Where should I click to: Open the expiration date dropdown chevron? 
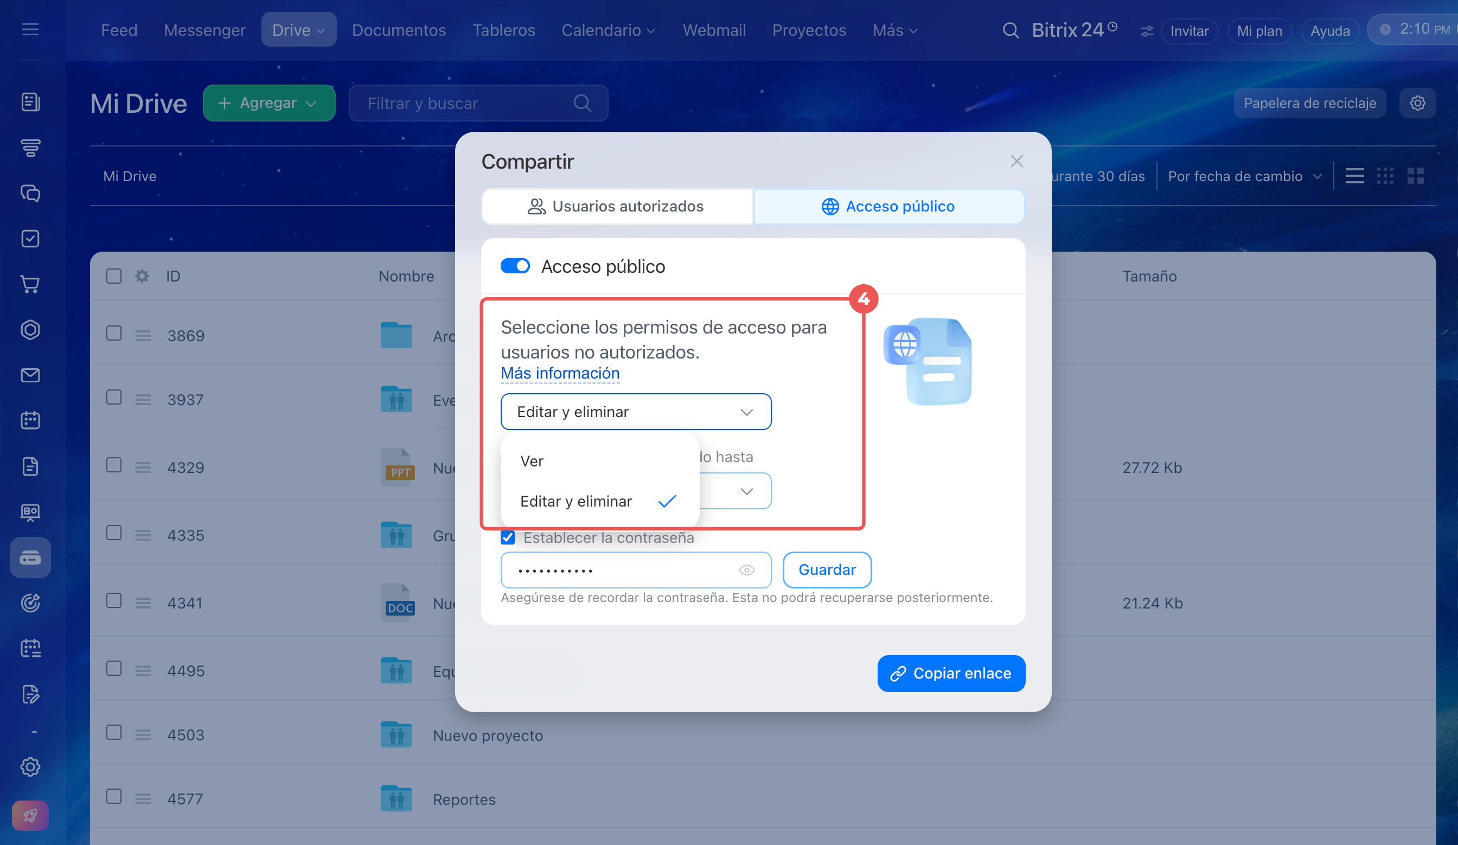pos(746,491)
